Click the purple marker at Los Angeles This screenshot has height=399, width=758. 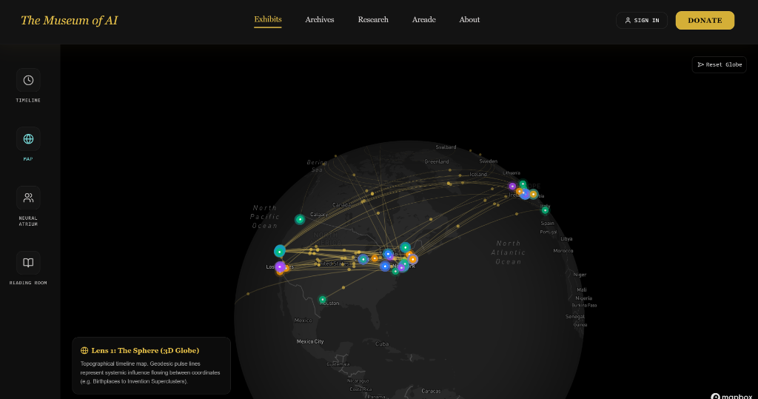[280, 266]
